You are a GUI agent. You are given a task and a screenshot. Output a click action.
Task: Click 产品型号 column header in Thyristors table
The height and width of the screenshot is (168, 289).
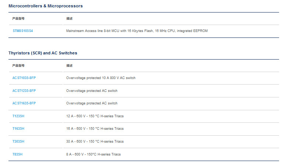[18, 65]
